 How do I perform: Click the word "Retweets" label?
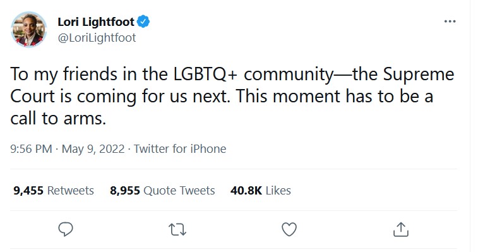pos(71,190)
